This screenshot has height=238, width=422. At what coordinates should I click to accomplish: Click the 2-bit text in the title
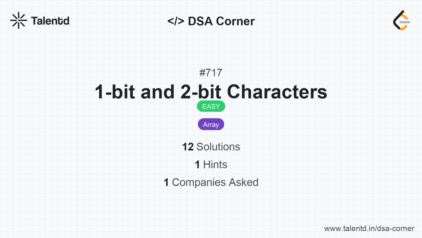(201, 92)
